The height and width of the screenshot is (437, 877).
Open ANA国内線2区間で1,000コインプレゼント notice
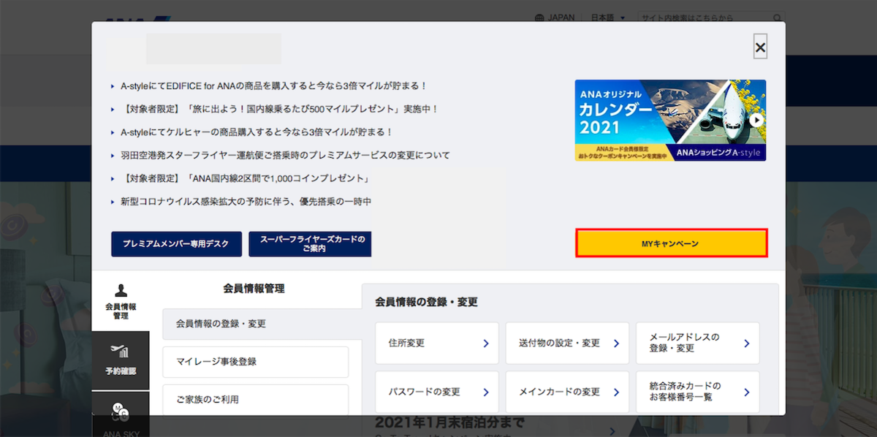point(244,178)
